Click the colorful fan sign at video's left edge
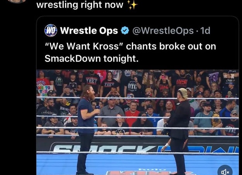 (x=44, y=91)
